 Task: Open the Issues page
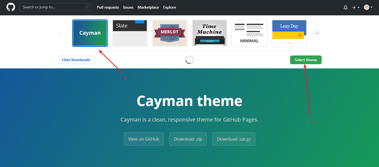pos(128,7)
